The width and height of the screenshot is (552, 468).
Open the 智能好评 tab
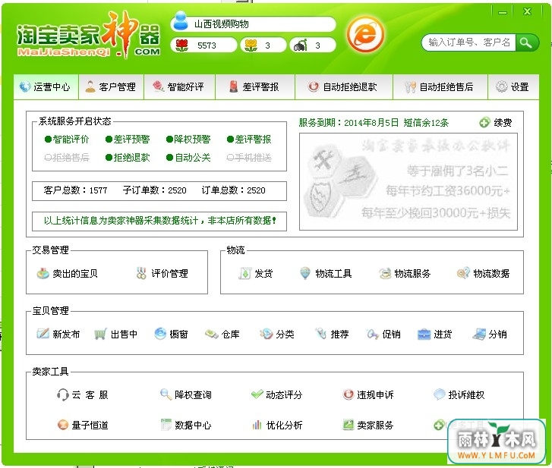[179, 86]
